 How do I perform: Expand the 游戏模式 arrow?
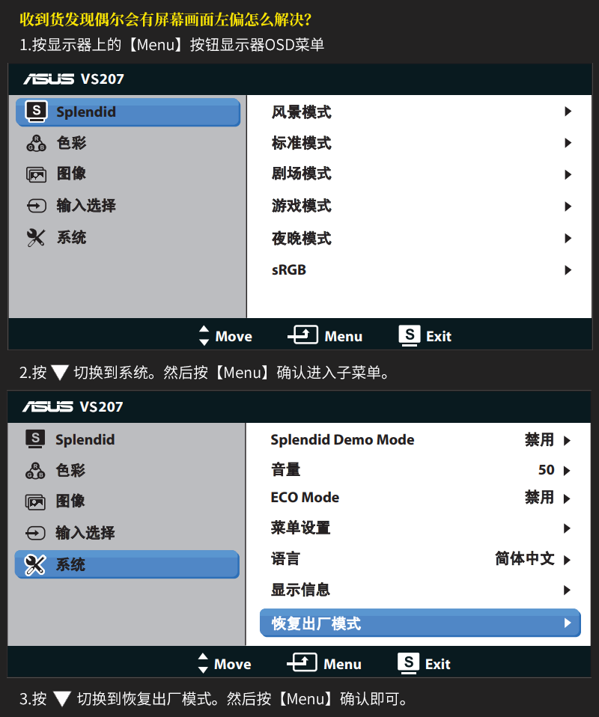tap(568, 207)
